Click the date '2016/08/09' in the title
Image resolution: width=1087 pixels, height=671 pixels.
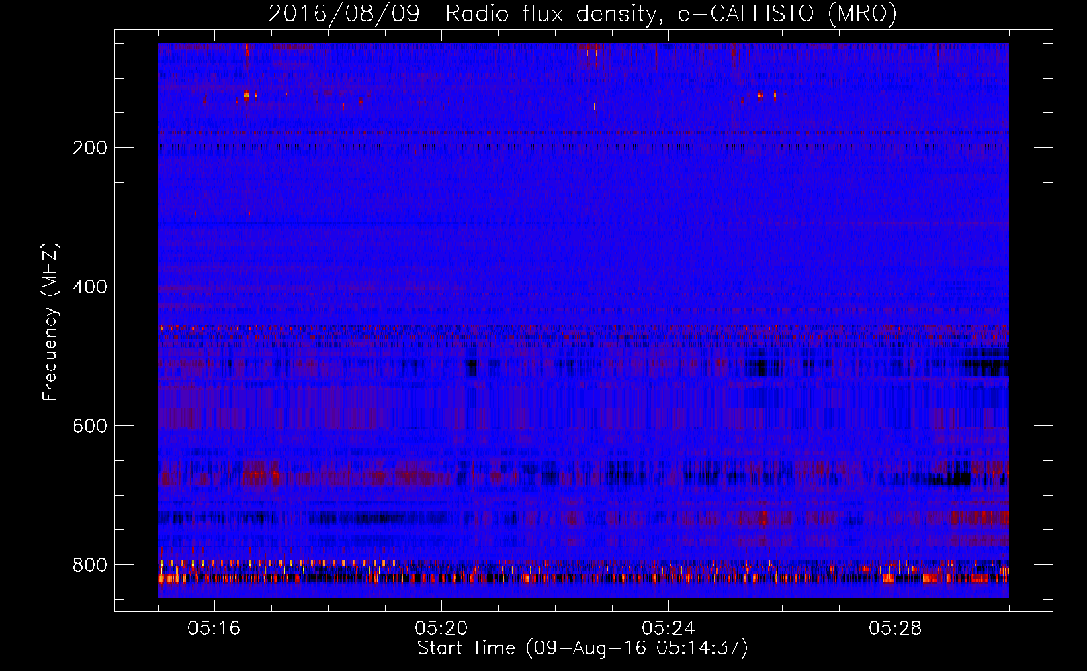[344, 13]
